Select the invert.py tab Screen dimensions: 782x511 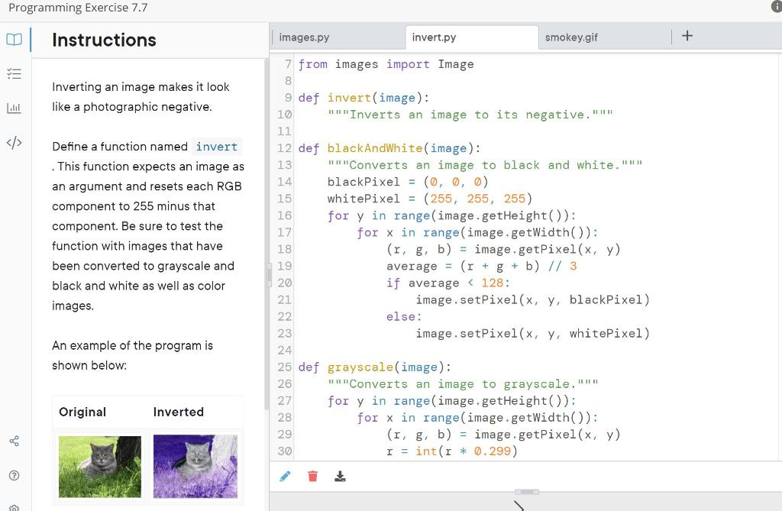(434, 37)
